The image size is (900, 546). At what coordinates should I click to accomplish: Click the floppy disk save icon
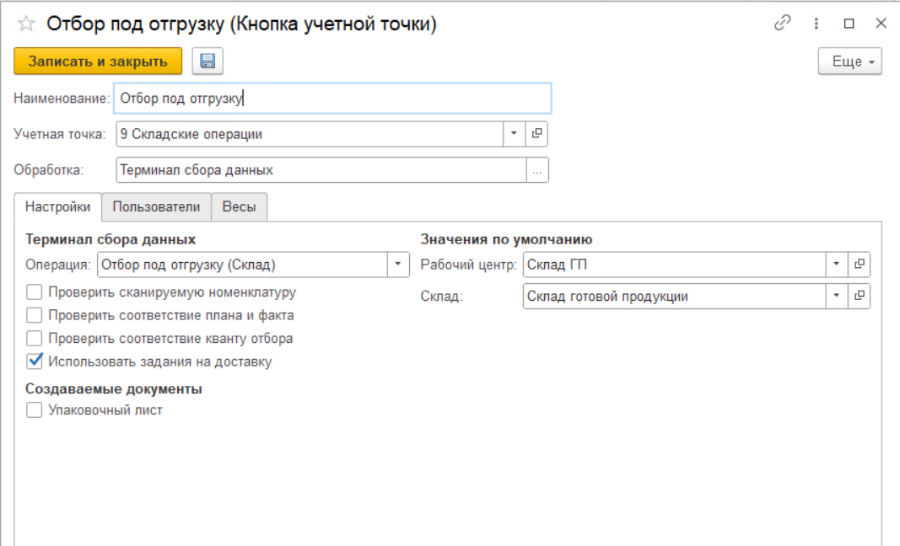(x=207, y=62)
